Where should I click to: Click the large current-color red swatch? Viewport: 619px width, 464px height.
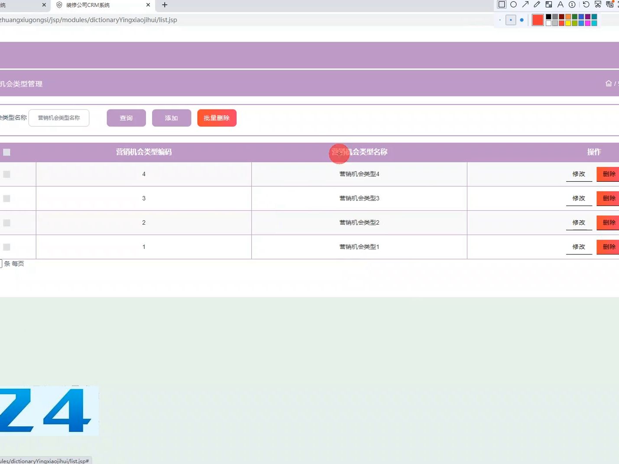(538, 20)
